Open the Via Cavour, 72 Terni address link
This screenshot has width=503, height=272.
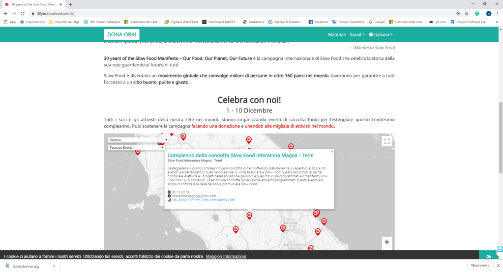[x=203, y=200]
